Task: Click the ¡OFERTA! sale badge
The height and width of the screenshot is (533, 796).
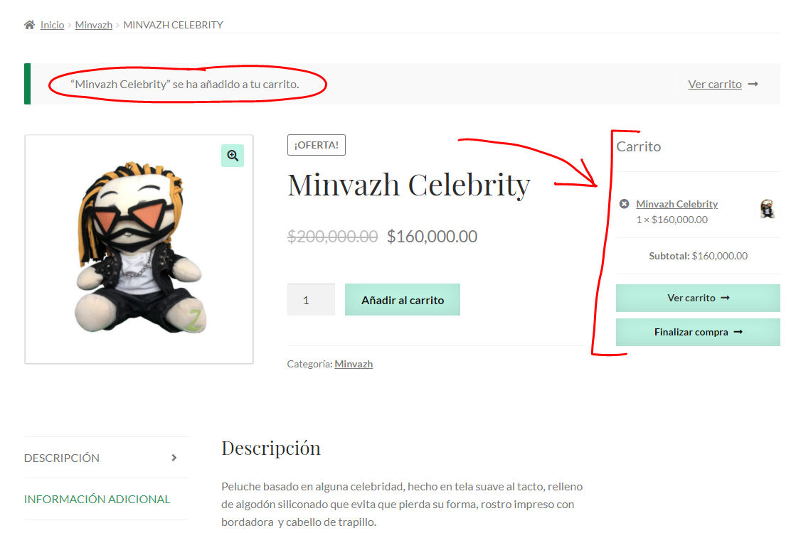Action: tap(317, 145)
